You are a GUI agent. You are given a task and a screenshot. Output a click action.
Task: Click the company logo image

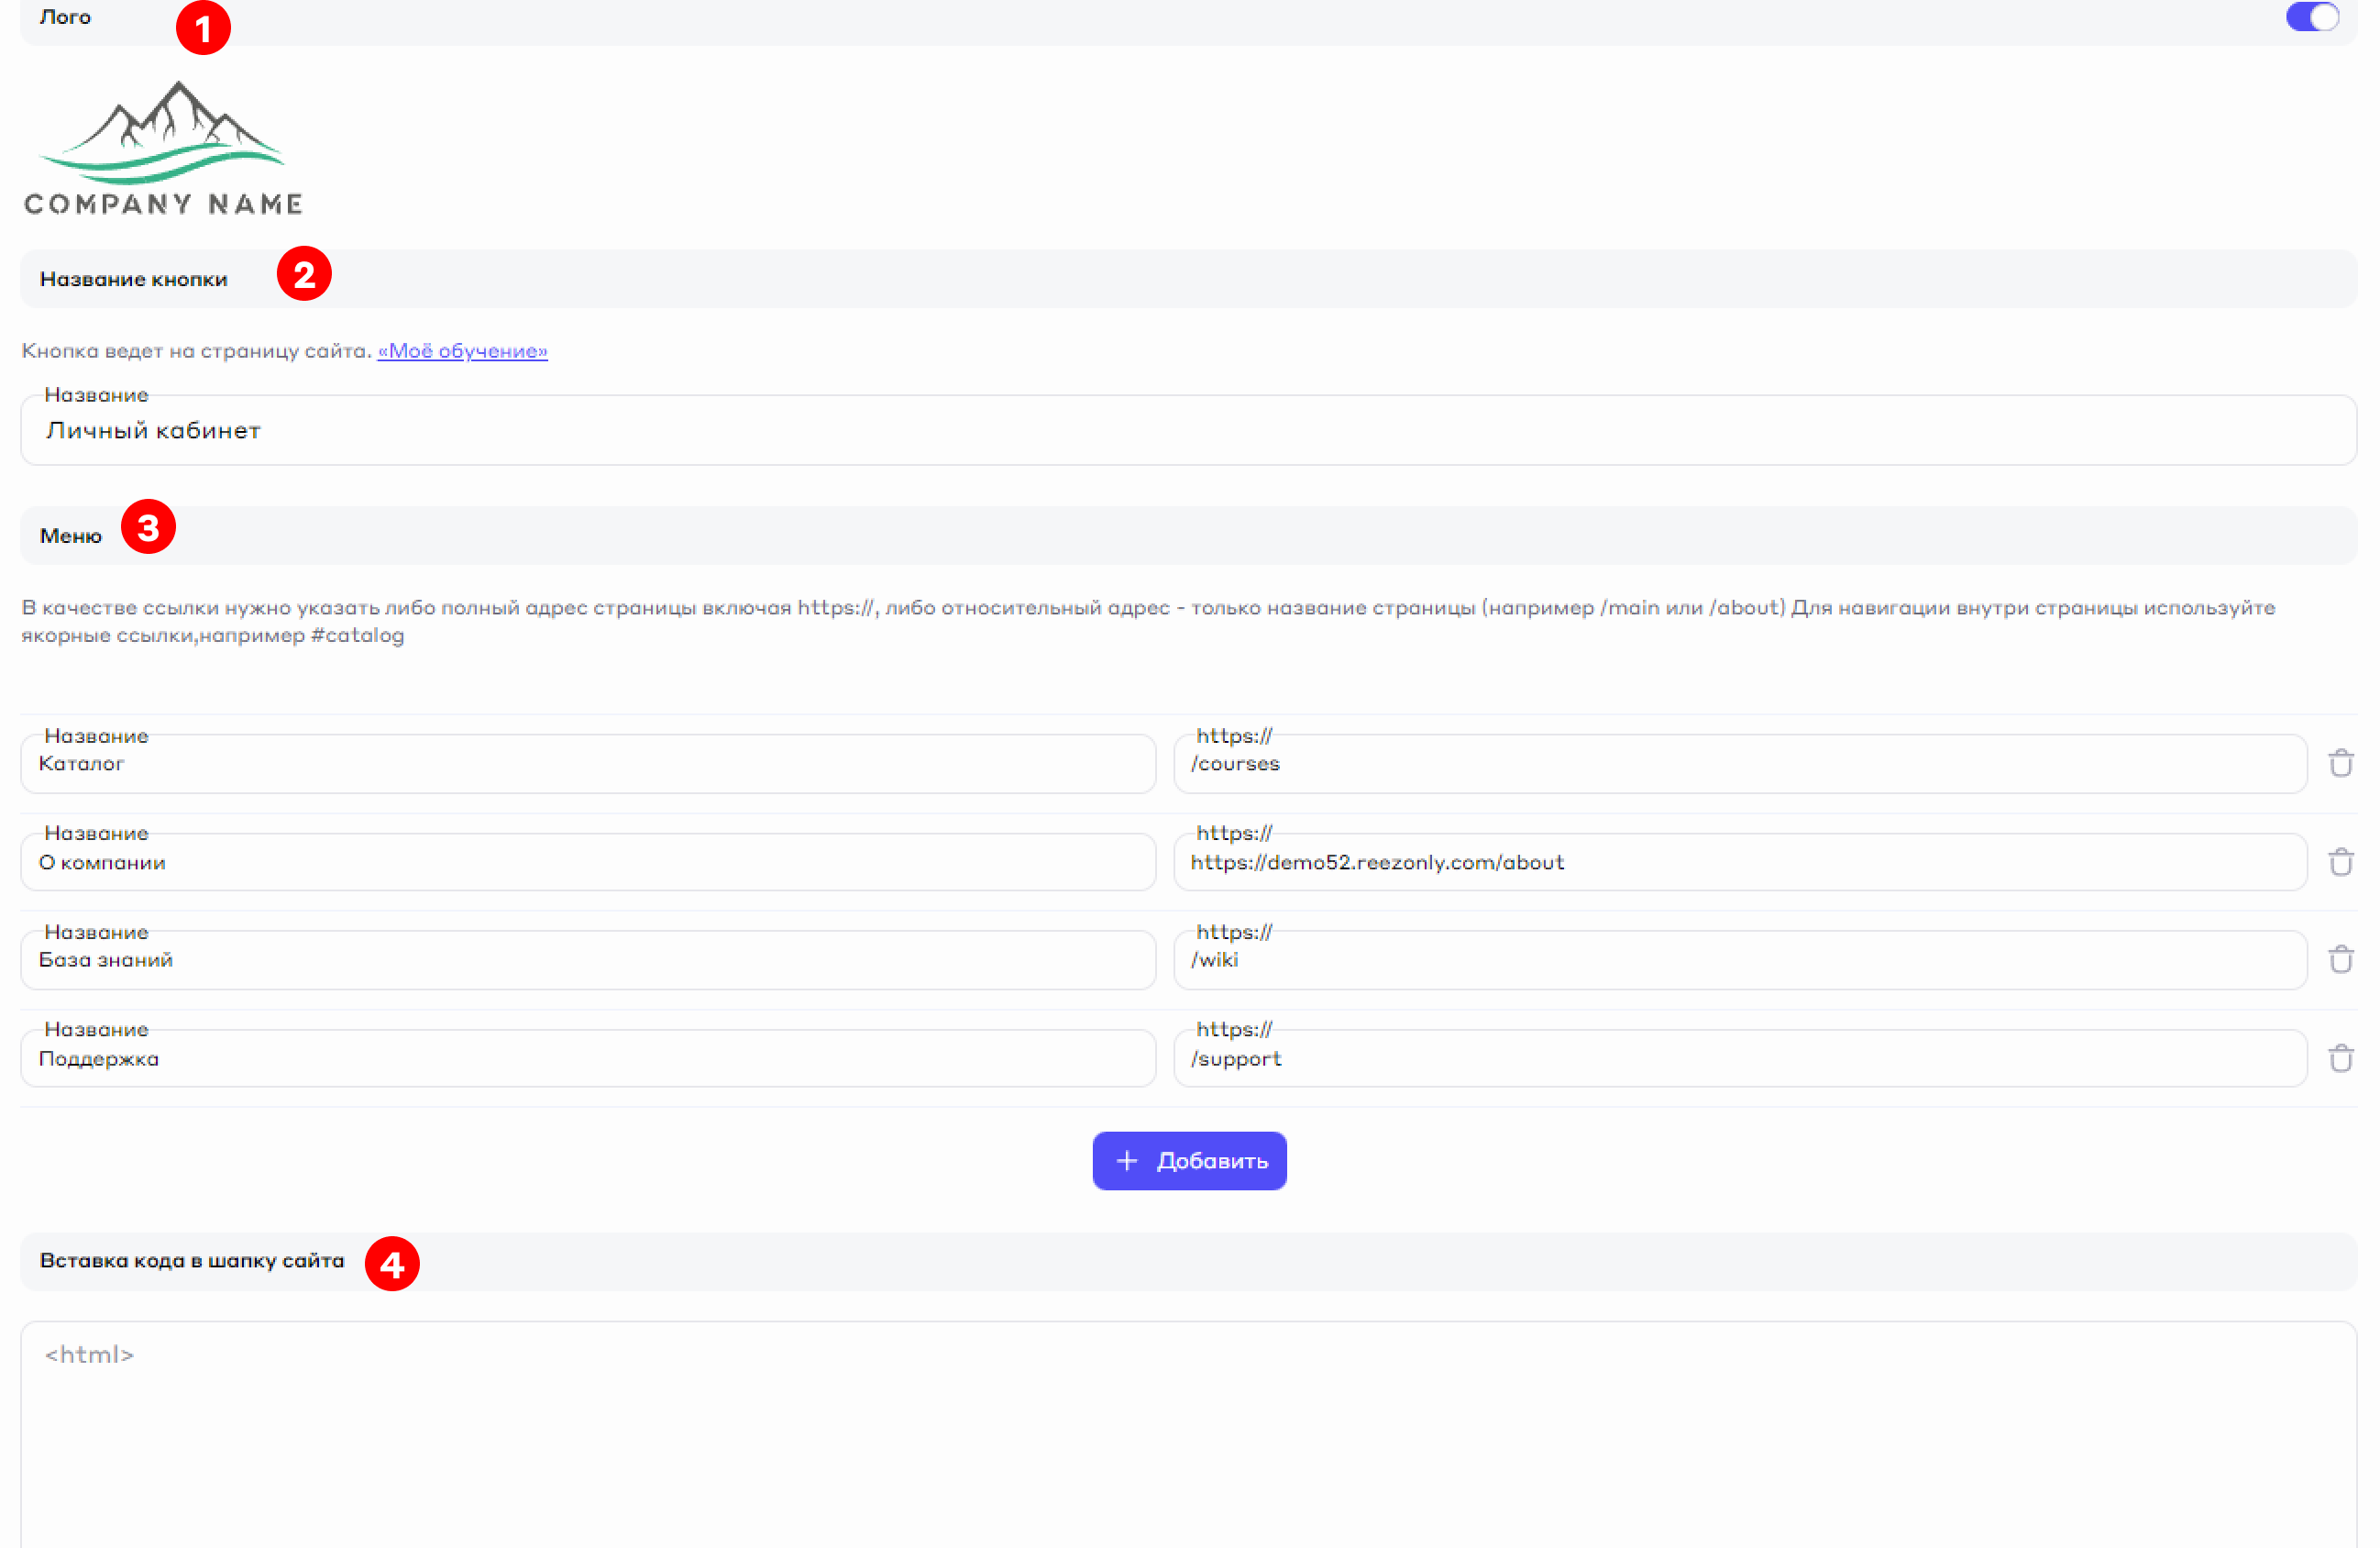coord(163,148)
